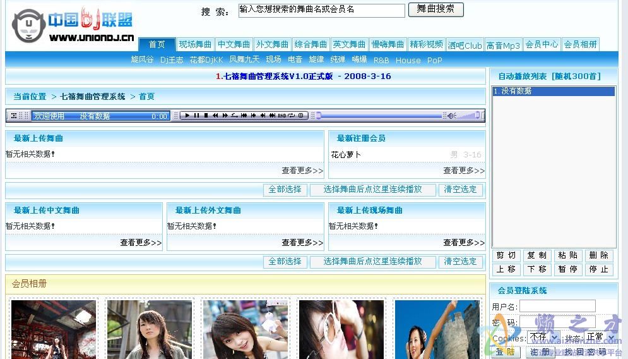This screenshot has height=359, width=628.
Task: Toggle RND random playback mode
Action: pos(281,116)
